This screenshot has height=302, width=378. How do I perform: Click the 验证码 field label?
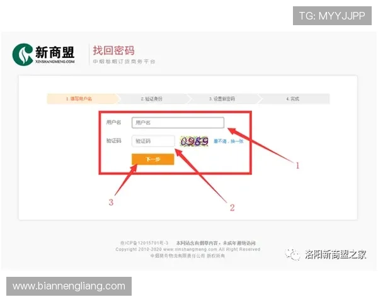(113, 141)
